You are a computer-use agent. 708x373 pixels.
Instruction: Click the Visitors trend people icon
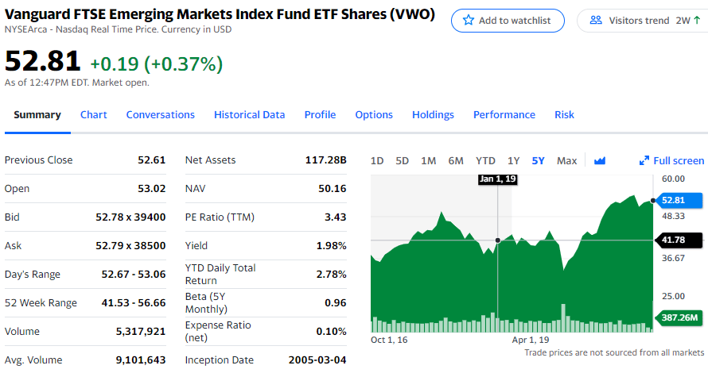click(595, 21)
